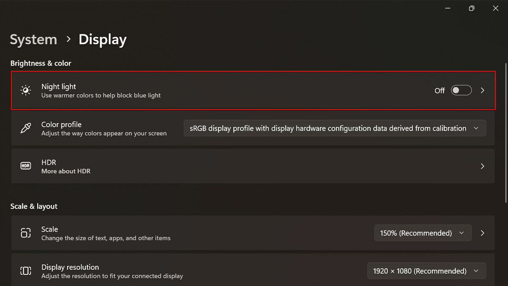Open the Color profile dropdown
Viewport: 508px width, 286px height.
[335, 128]
